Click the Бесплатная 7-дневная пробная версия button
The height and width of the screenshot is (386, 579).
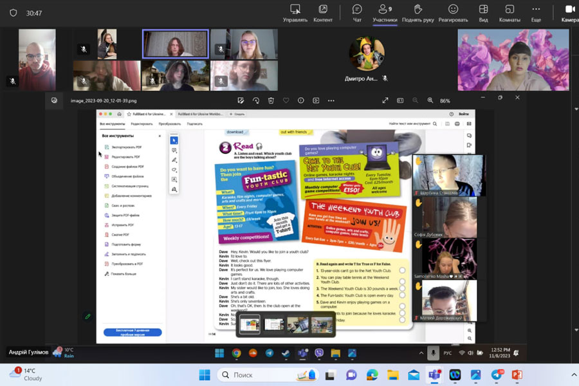[x=133, y=333]
